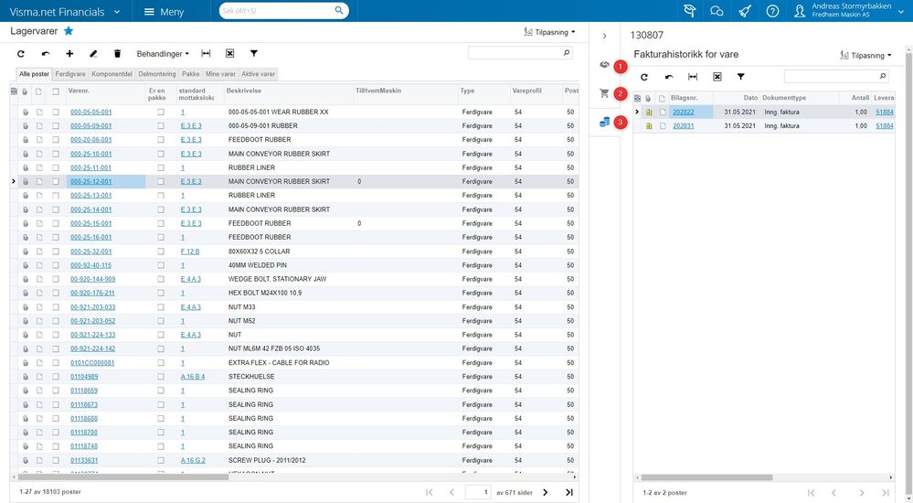Fit columns in Lagervarer toolbar
The width and height of the screenshot is (913, 503).
206,54
